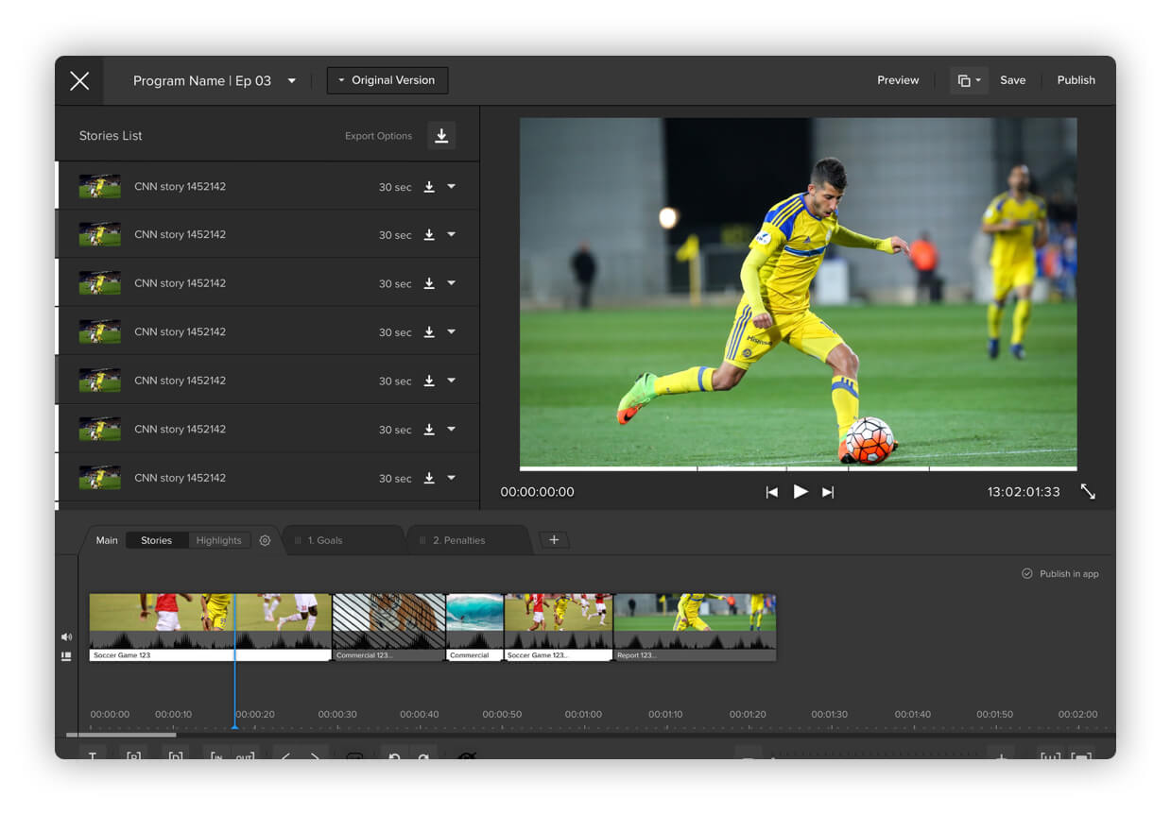Open the Original Version dropdown
Screen dimensions: 1171x814
[387, 81]
